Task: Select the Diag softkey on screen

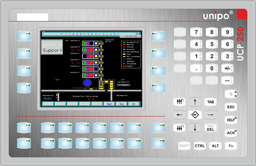Action: point(122,104)
